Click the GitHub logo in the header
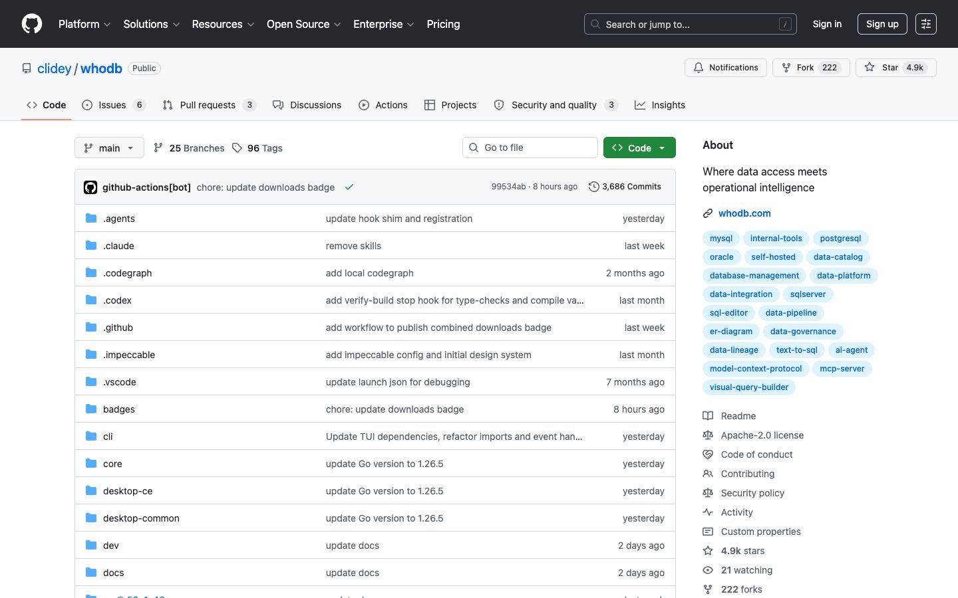Screen dimensions: 958x598 32,24
